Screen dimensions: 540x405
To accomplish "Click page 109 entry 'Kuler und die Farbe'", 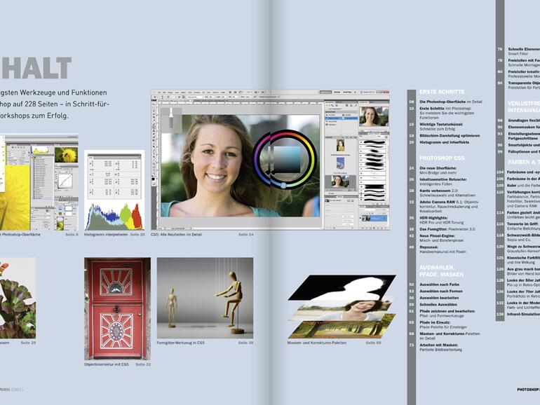I will point(523,186).
